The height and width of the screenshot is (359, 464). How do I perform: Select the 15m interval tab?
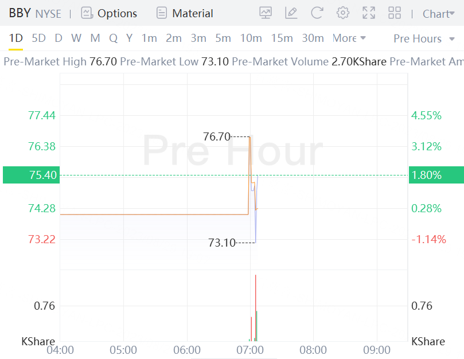coord(282,38)
